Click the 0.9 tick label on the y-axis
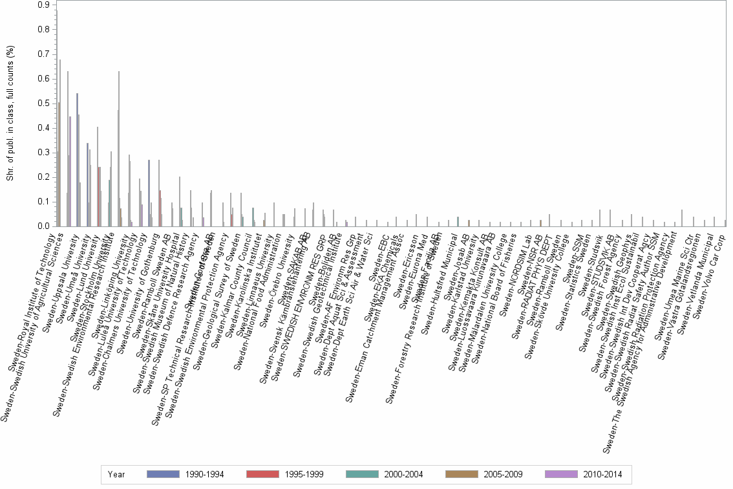Image resolution: width=733 pixels, height=489 pixels. [x=50, y=8]
